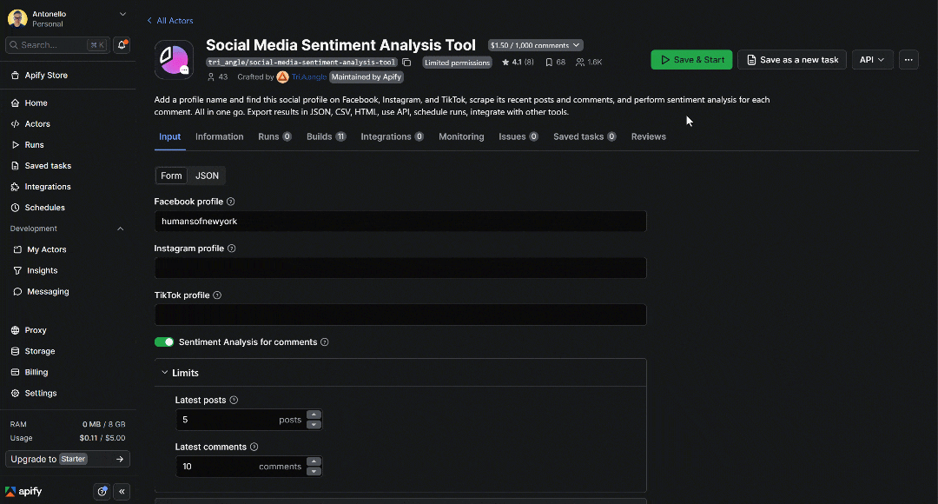
Task: Go back via All Actors link
Action: [170, 20]
